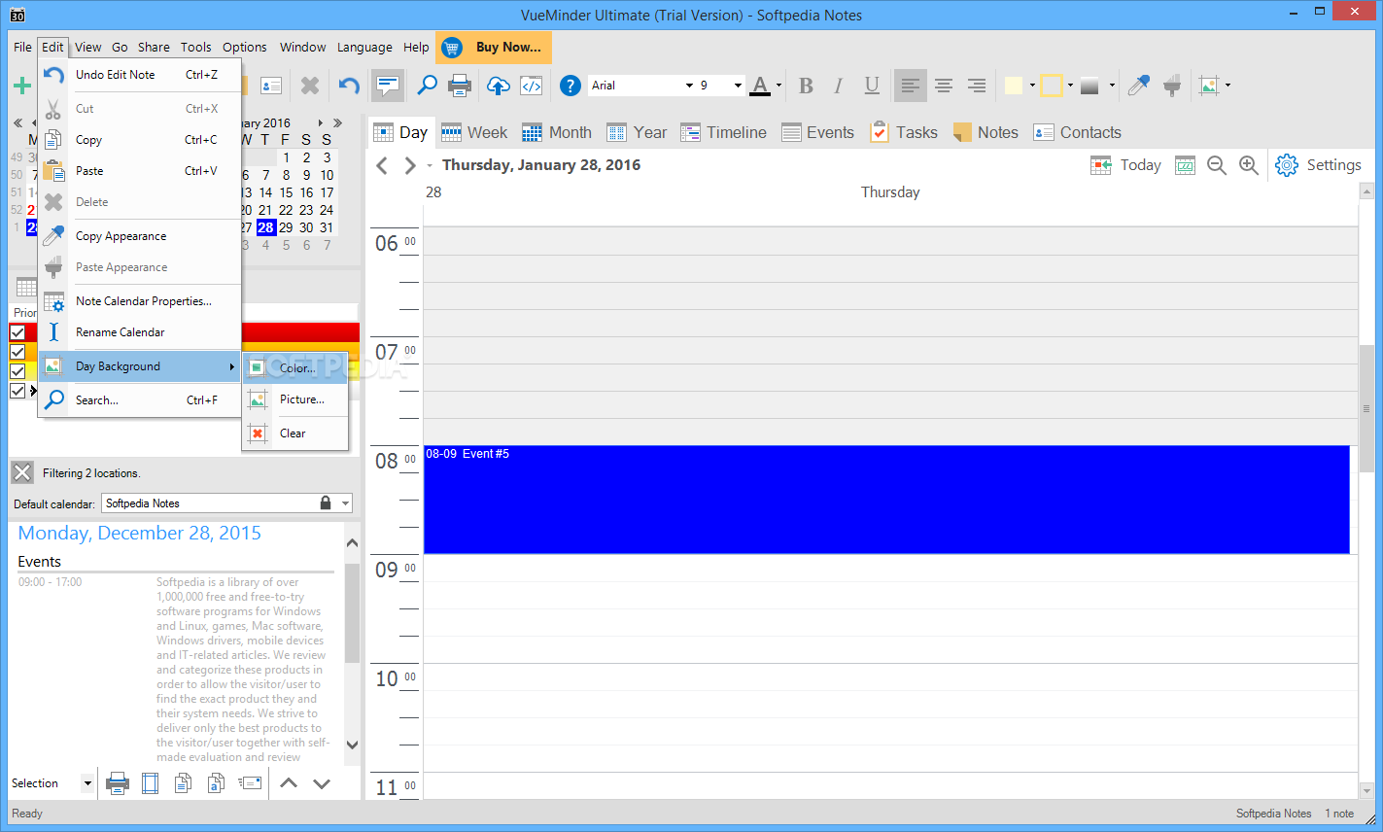Viewport: 1383px width, 832px height.
Task: Click the HTML code export icon
Action: pos(532,86)
